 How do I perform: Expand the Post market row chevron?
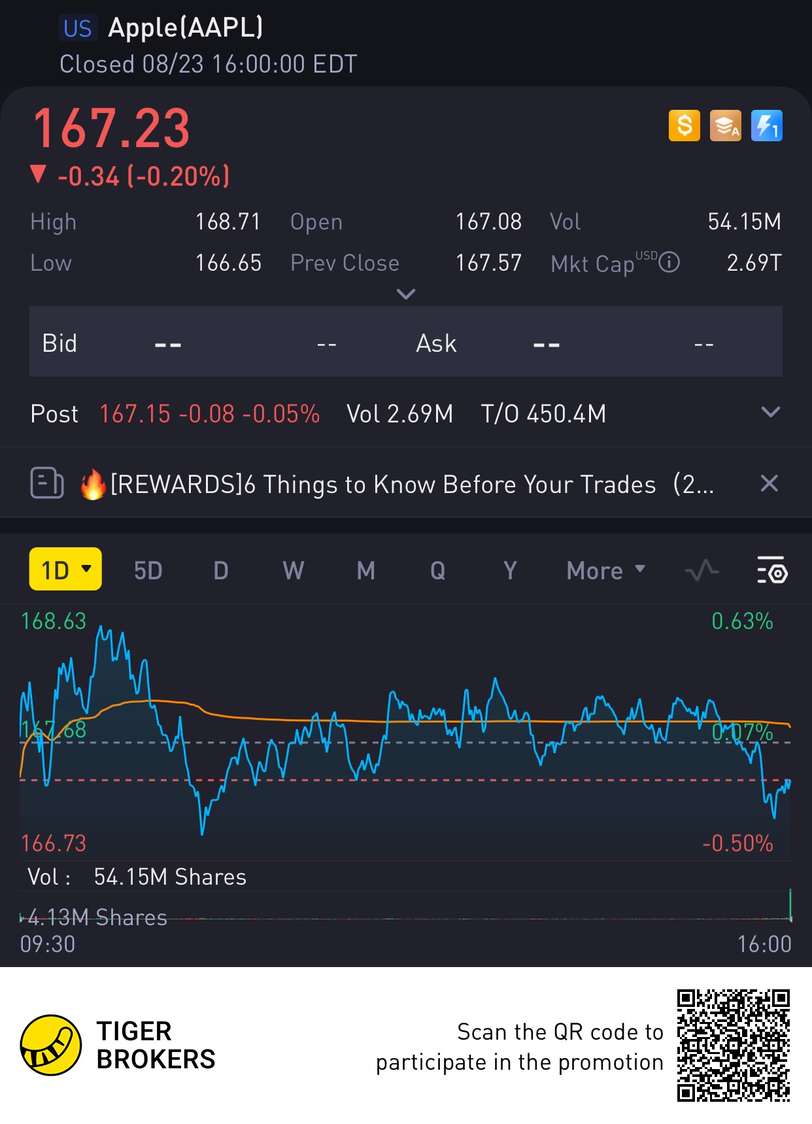point(771,412)
